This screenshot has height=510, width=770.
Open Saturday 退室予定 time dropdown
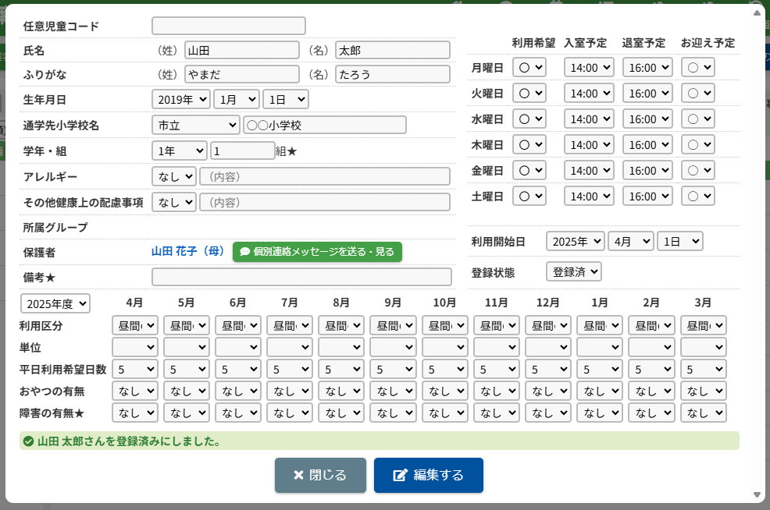pyautogui.click(x=647, y=196)
